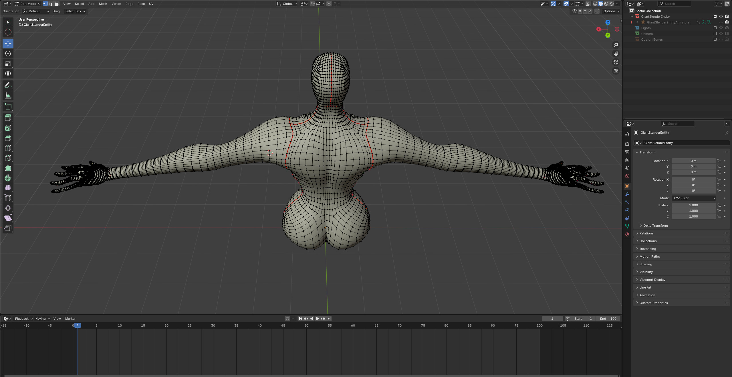732x377 pixels.
Task: Hide GiantSlenderEntity collection with eye icon
Action: (721, 16)
